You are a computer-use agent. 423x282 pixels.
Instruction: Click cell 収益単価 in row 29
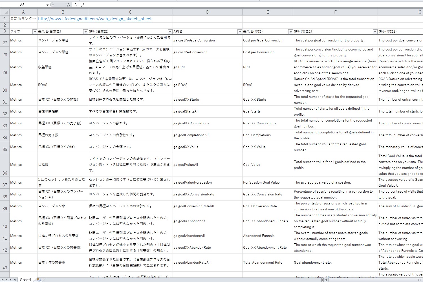63,67
